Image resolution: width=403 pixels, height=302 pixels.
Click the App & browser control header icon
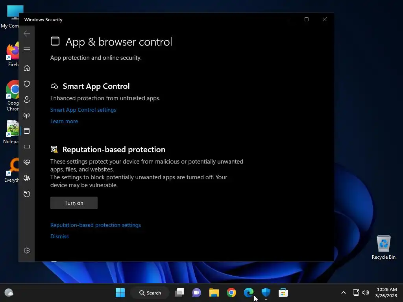coord(55,41)
